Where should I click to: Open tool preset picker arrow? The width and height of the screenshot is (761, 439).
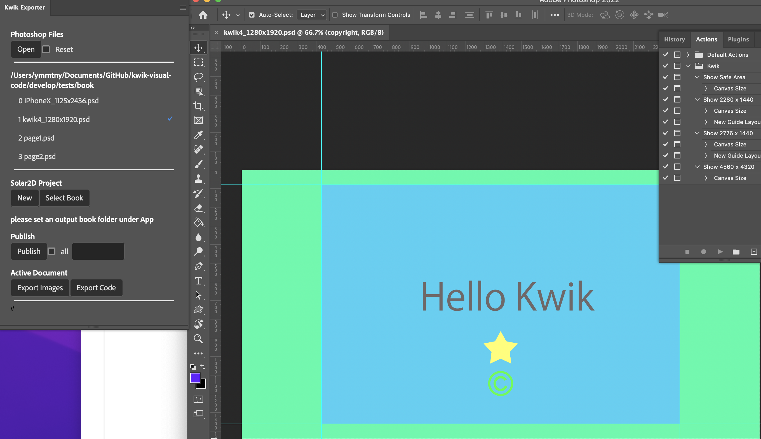click(238, 15)
